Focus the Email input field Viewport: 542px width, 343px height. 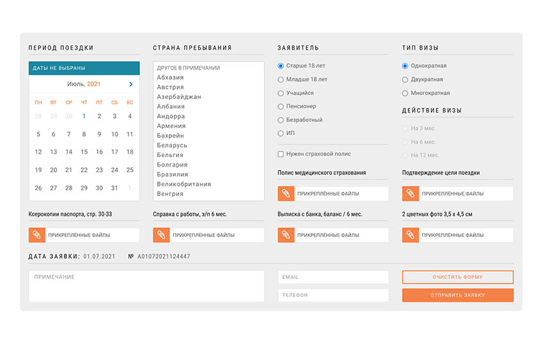pyautogui.click(x=333, y=277)
